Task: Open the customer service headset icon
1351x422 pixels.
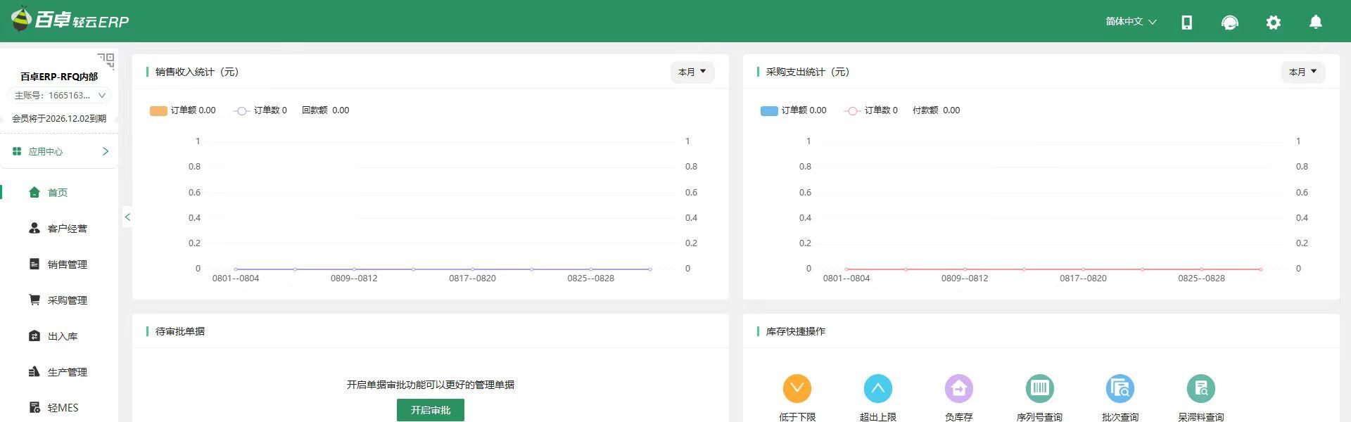Action: click(x=1229, y=23)
